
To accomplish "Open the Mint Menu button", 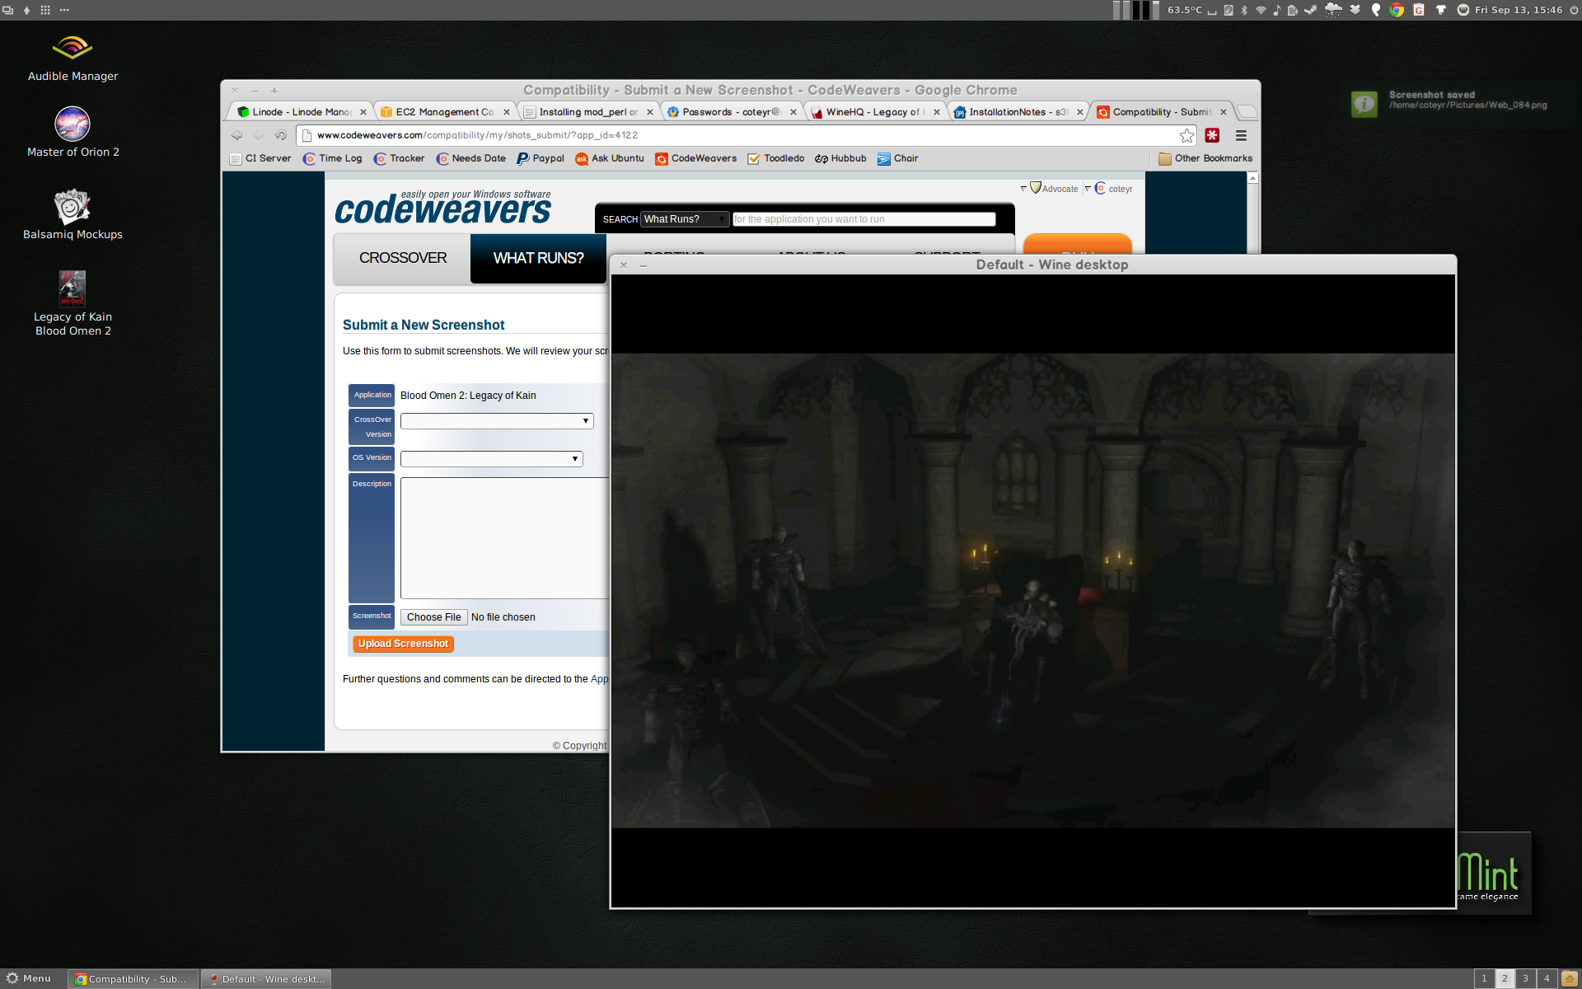I will tap(29, 978).
